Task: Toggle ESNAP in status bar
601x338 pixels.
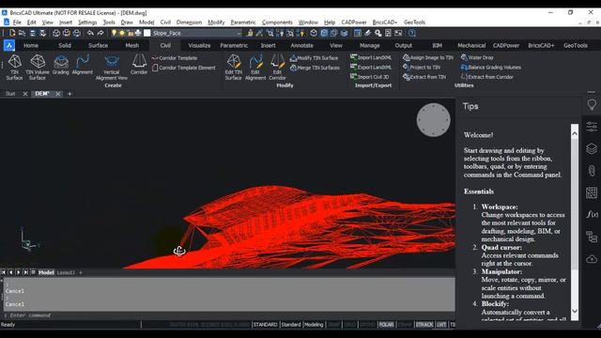Action: click(x=405, y=325)
